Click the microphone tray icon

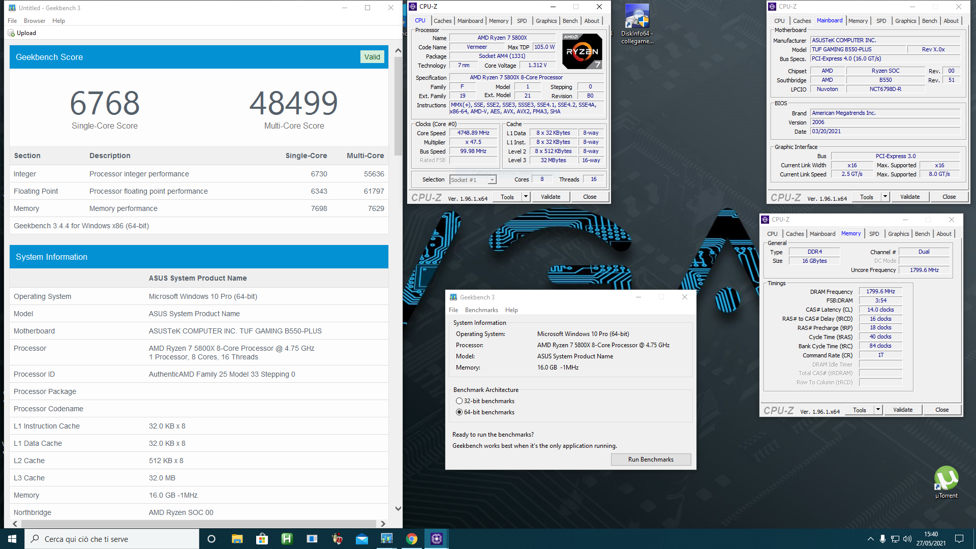coord(882,539)
